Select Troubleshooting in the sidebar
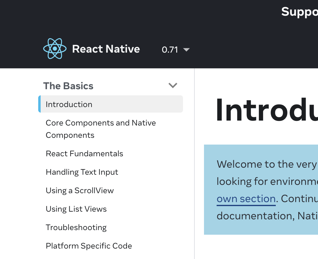Image resolution: width=318 pixels, height=259 pixels. pyautogui.click(x=76, y=227)
